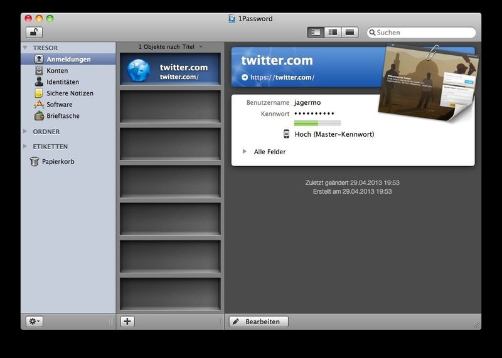Screen dimensions: 502x358
Task: Add a new item with plus button
Action: coord(127,321)
